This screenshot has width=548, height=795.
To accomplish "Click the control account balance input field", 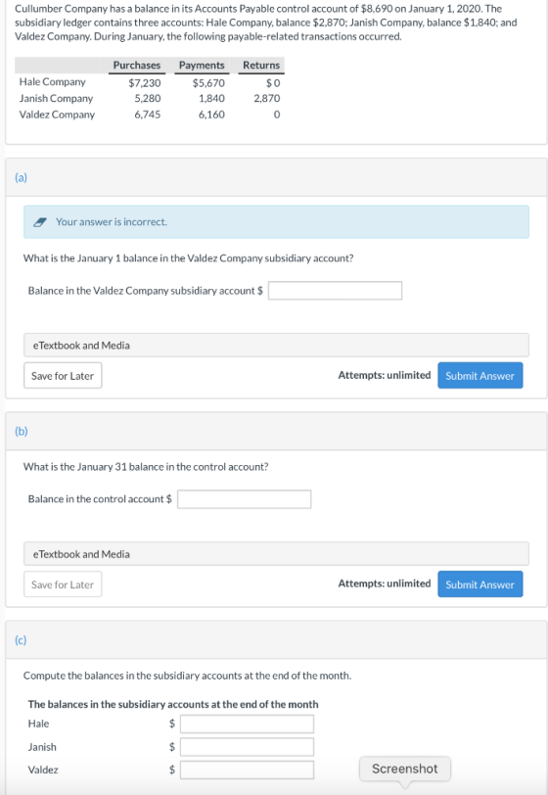I will (245, 499).
